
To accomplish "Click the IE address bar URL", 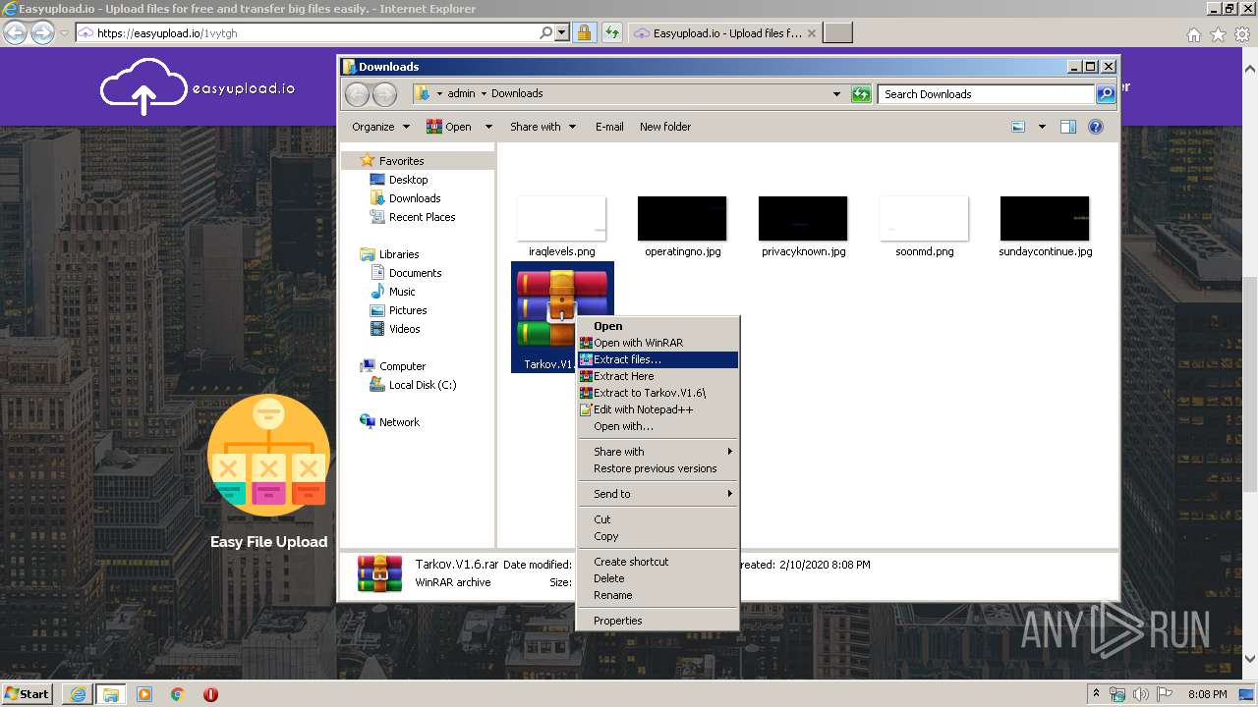I will (167, 33).
